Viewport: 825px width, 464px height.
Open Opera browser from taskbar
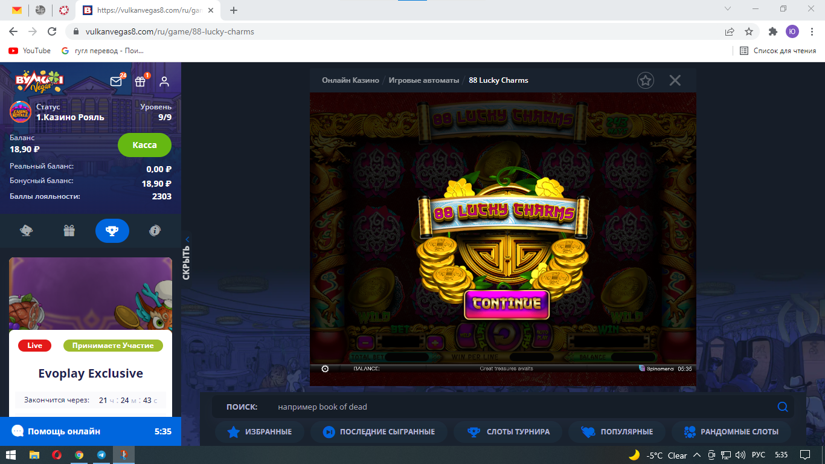(57, 455)
